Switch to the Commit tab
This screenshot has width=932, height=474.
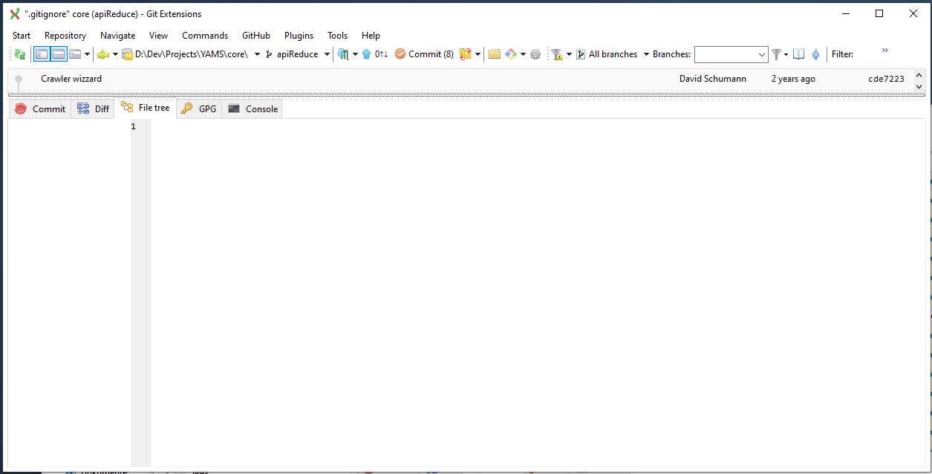coord(40,109)
